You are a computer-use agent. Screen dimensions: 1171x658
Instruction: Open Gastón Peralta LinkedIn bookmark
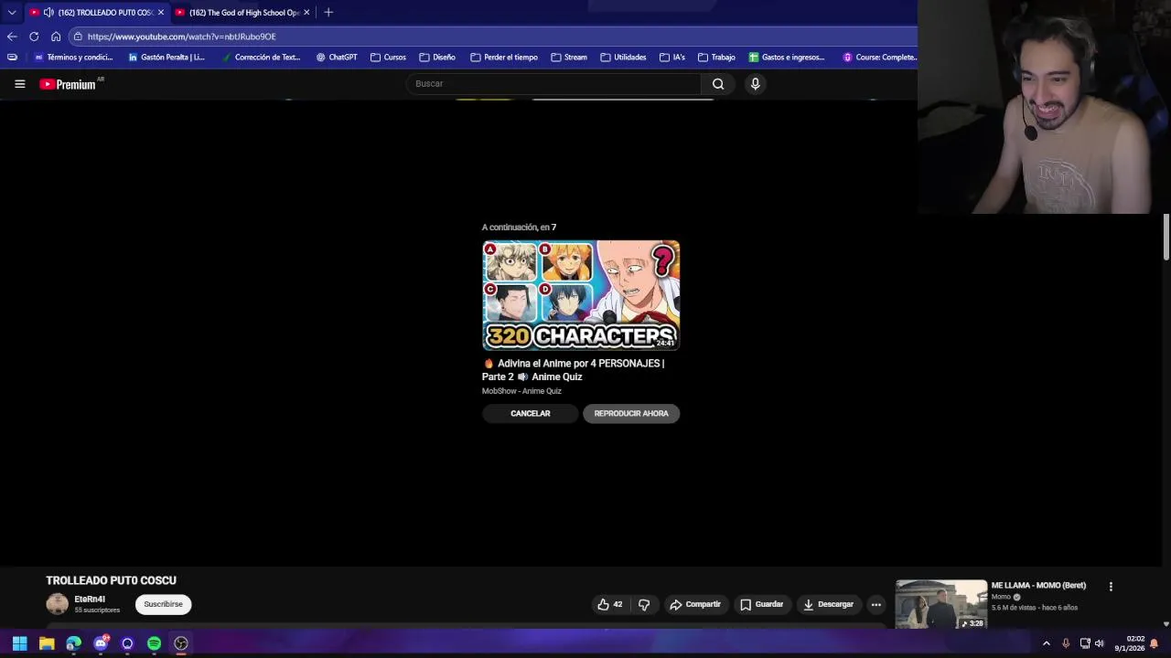click(167, 57)
